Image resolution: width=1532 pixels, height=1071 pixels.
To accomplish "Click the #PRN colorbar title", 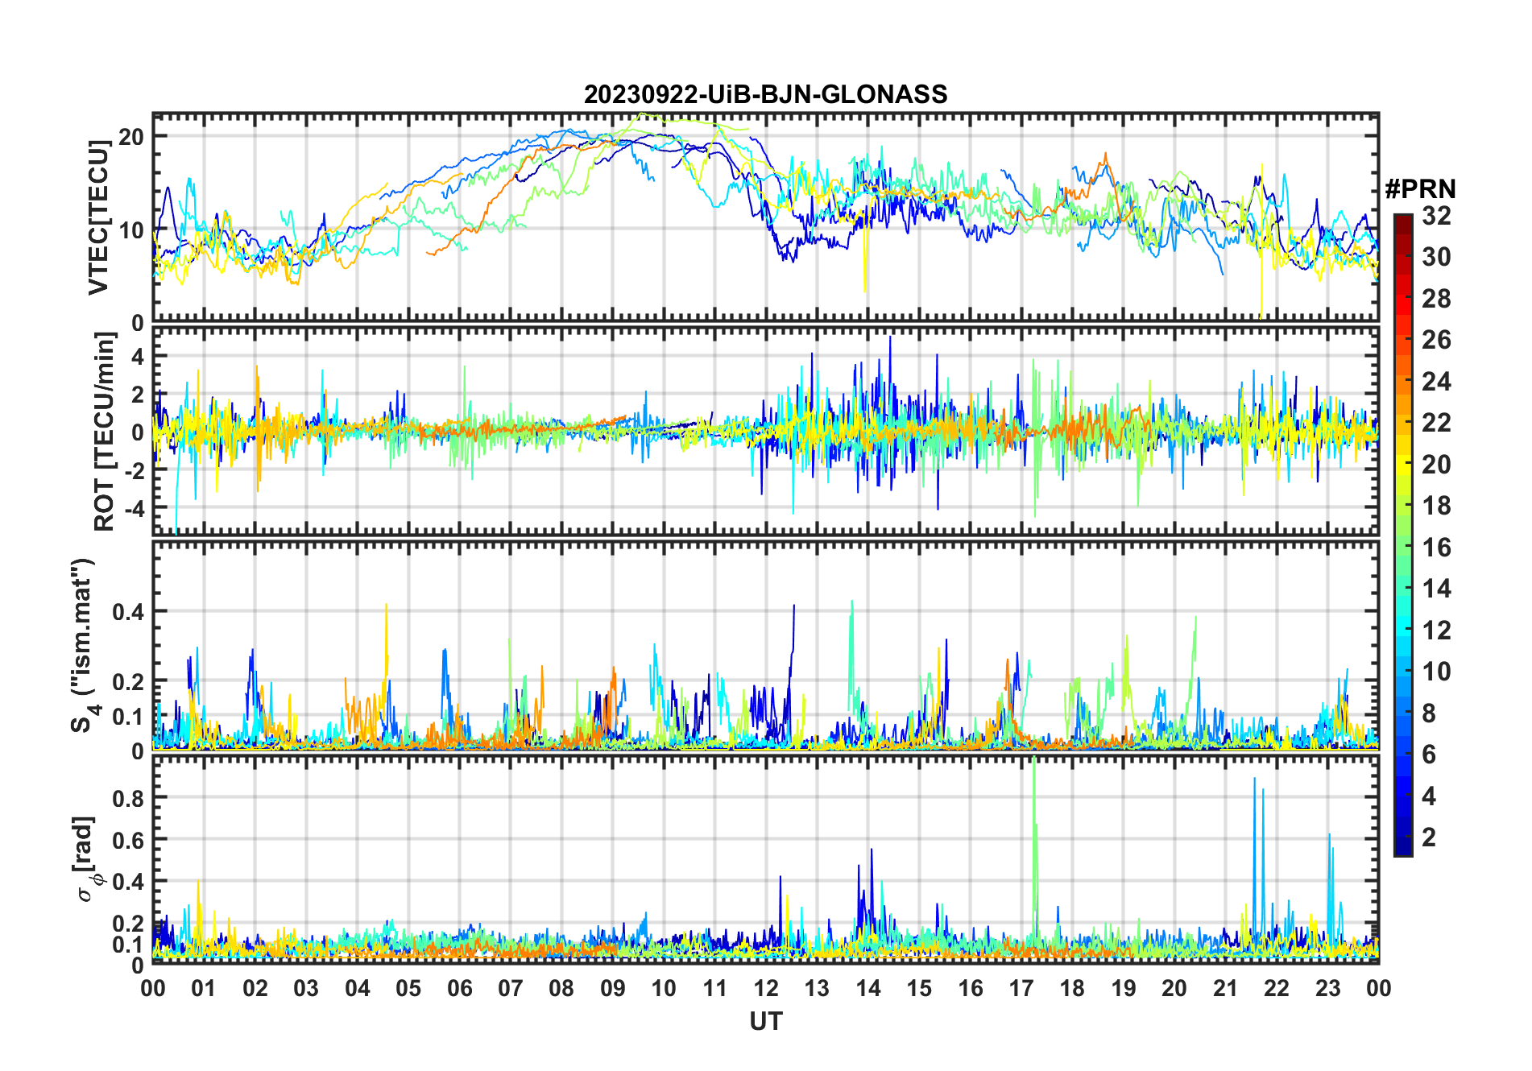I will click(1420, 189).
